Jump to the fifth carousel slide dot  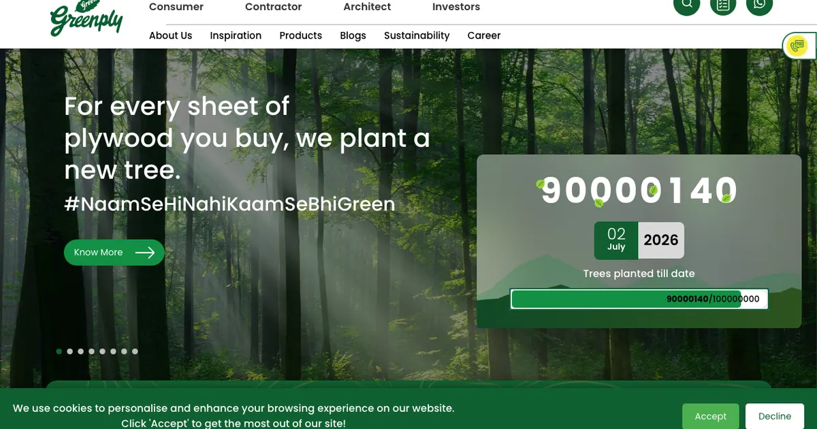pos(103,351)
